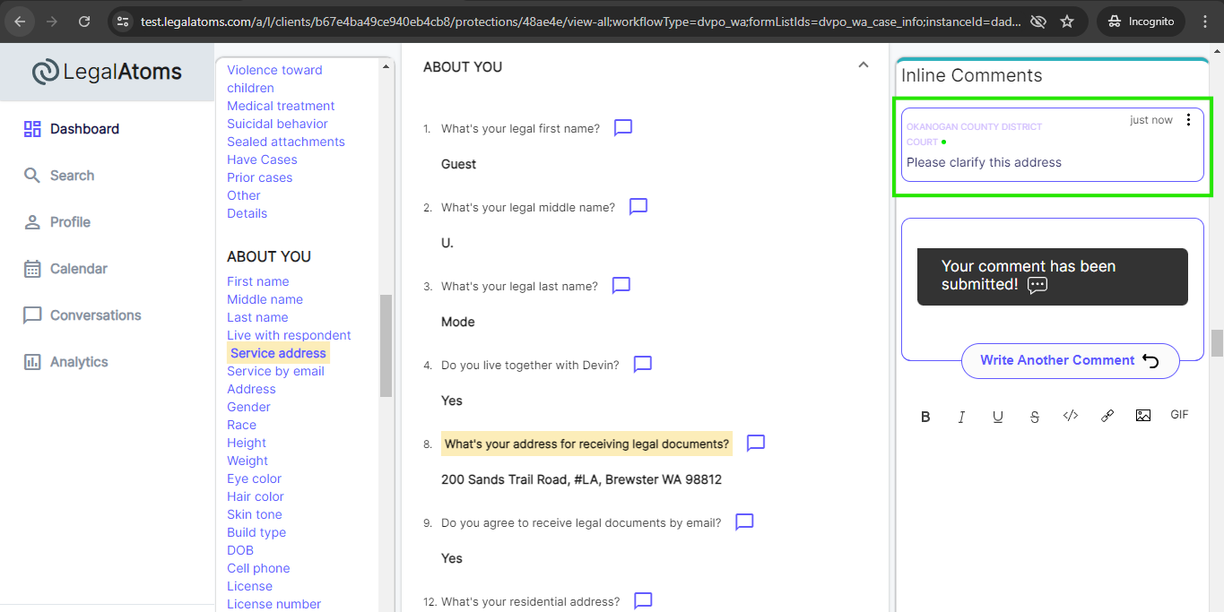
Task: Open comment icon for address receiving legal documents
Action: point(756,444)
